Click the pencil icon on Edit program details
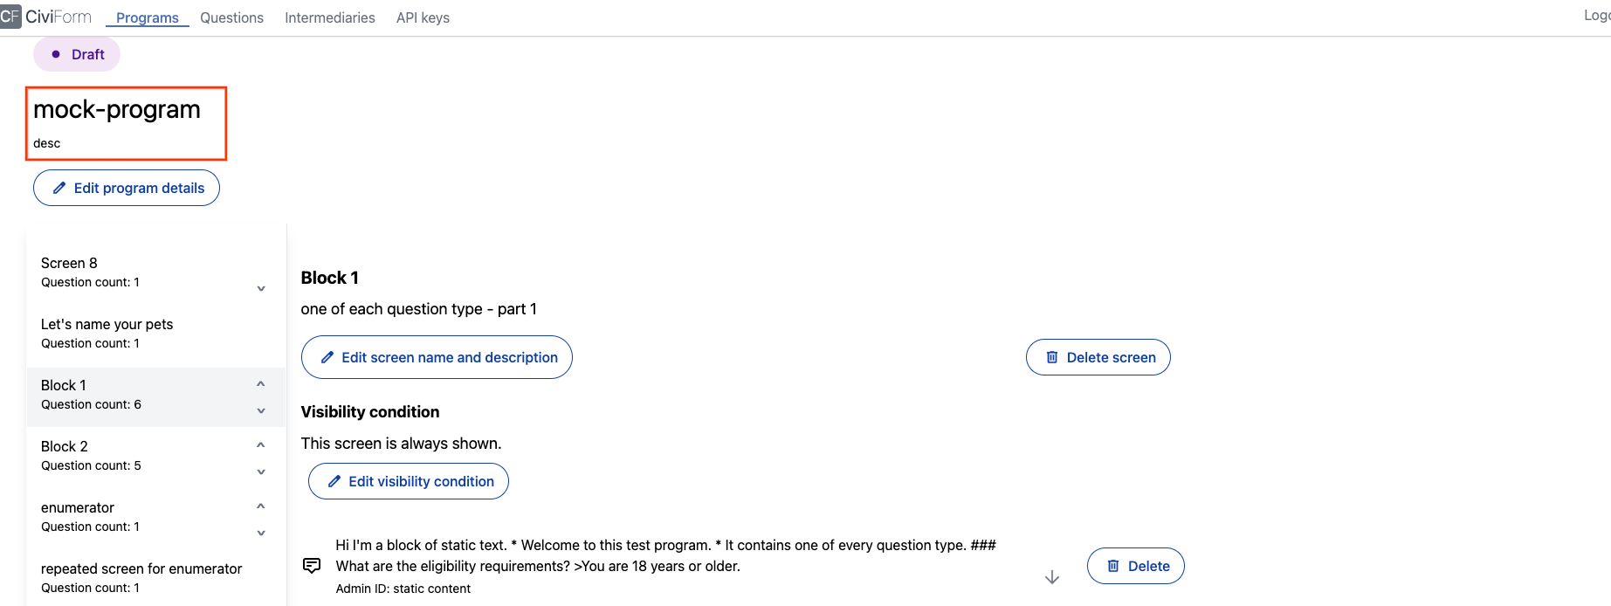The width and height of the screenshot is (1611, 606). point(59,187)
